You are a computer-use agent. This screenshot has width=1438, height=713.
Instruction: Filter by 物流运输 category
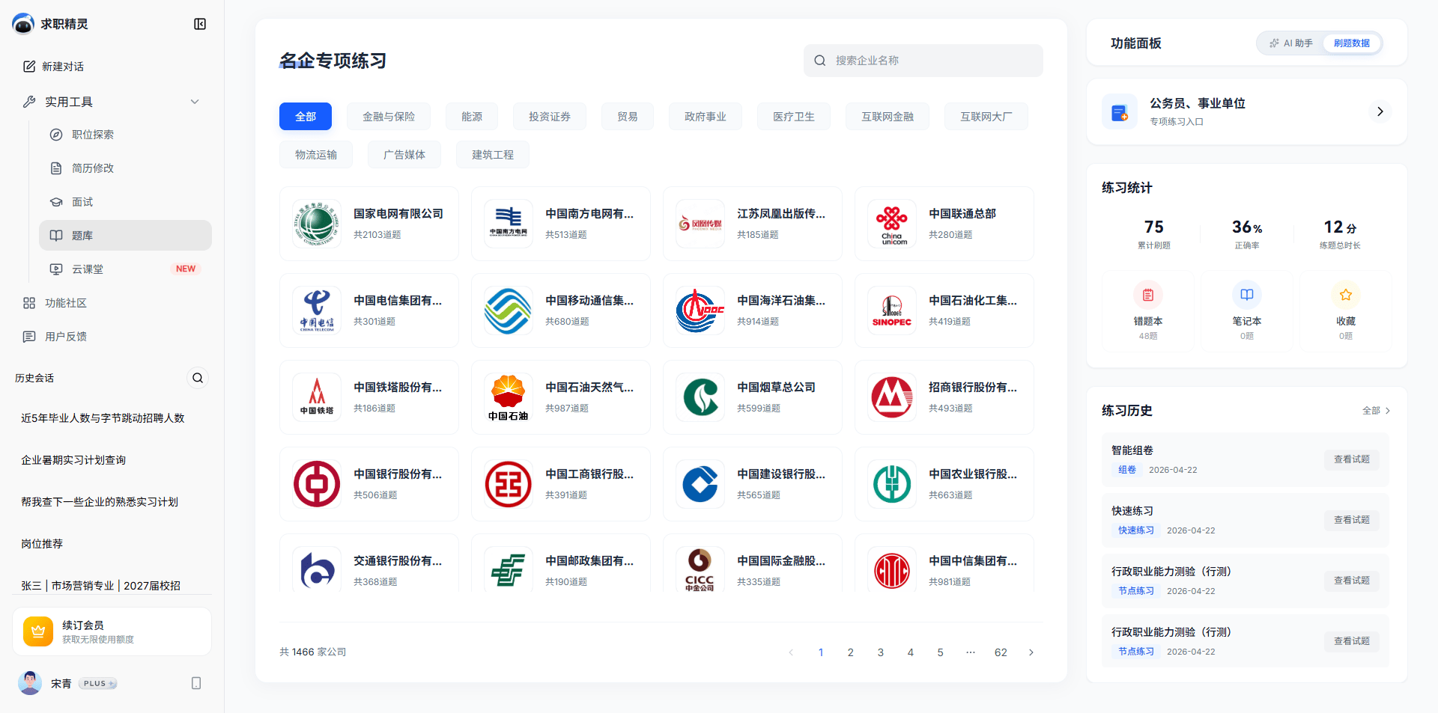316,155
